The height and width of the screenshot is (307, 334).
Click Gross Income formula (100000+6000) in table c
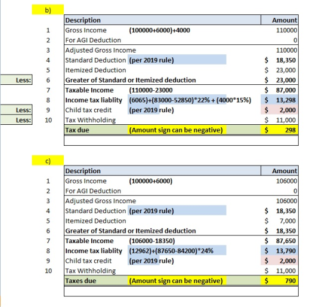150,181
